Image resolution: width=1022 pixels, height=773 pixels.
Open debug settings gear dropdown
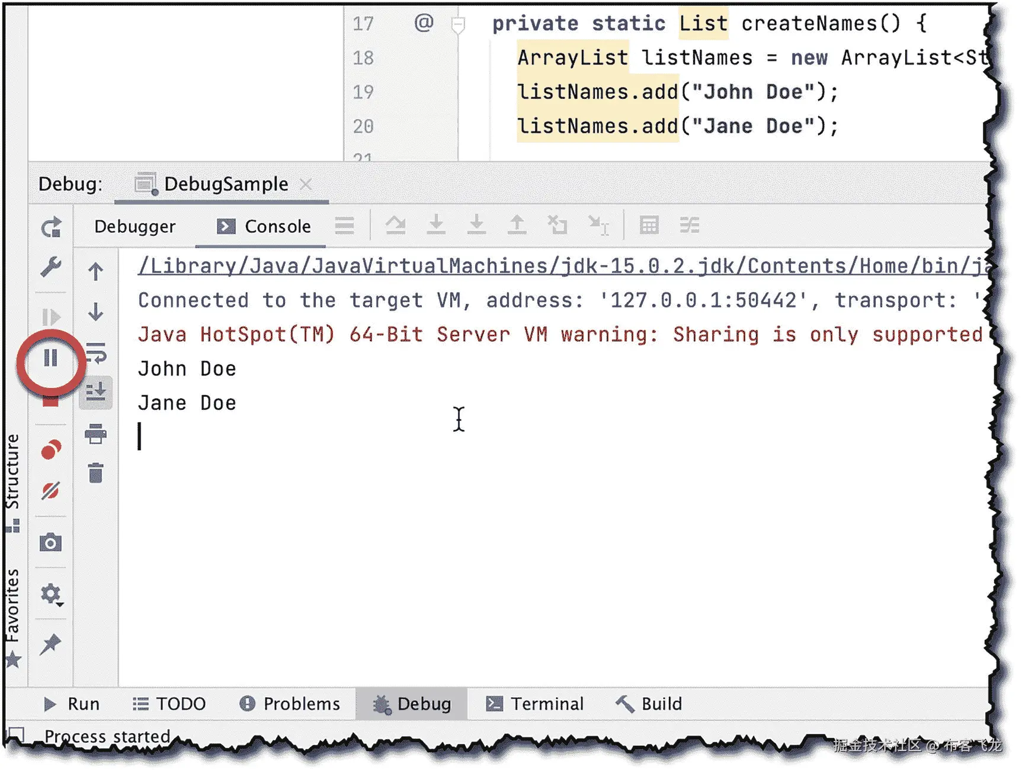click(x=52, y=594)
